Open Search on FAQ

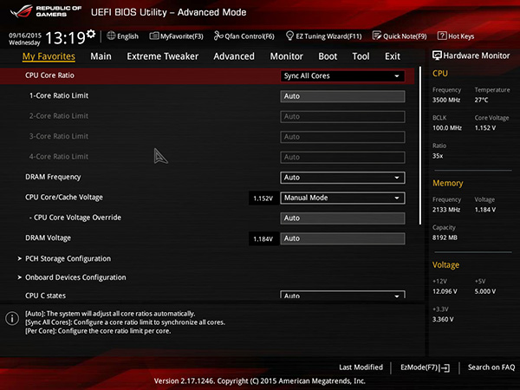pyautogui.click(x=491, y=367)
